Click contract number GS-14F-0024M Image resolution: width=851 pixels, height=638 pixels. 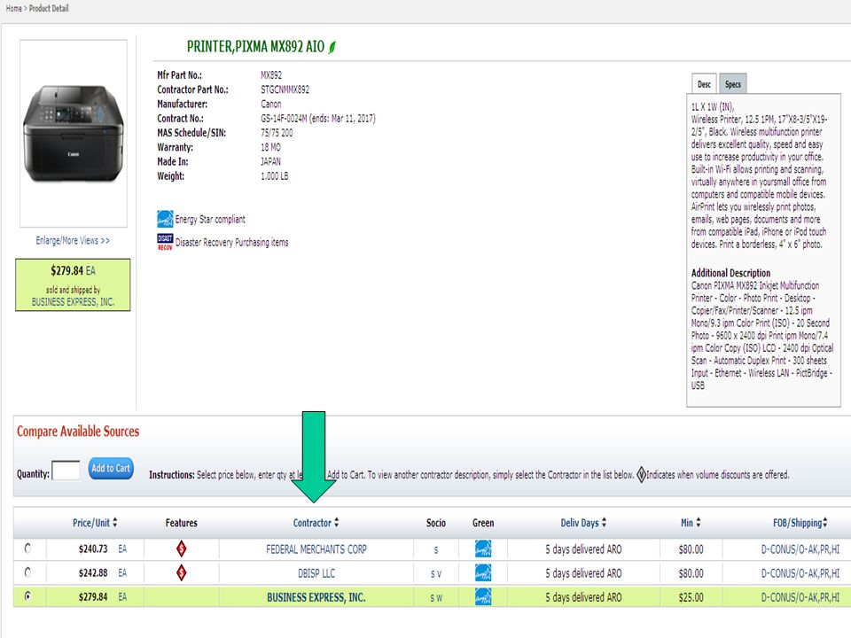point(284,118)
